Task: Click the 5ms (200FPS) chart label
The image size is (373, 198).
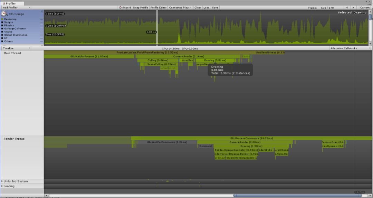Action: [55, 34]
